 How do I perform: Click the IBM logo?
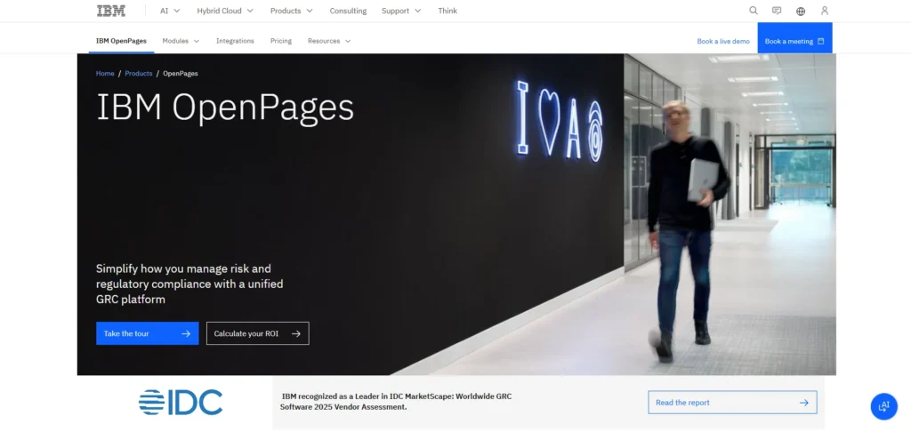pyautogui.click(x=111, y=11)
